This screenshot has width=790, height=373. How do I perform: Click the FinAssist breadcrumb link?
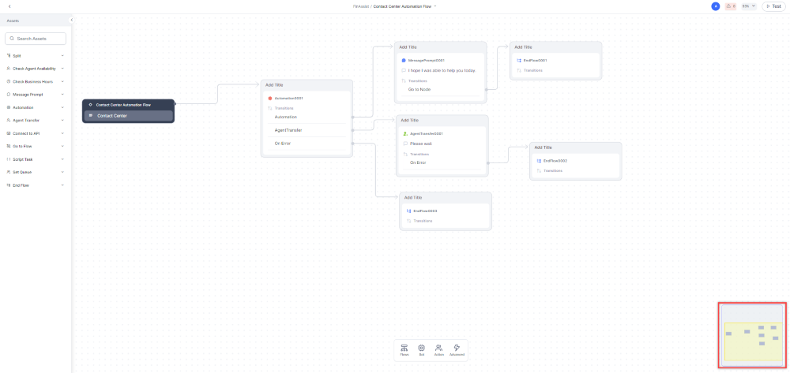pyautogui.click(x=360, y=6)
